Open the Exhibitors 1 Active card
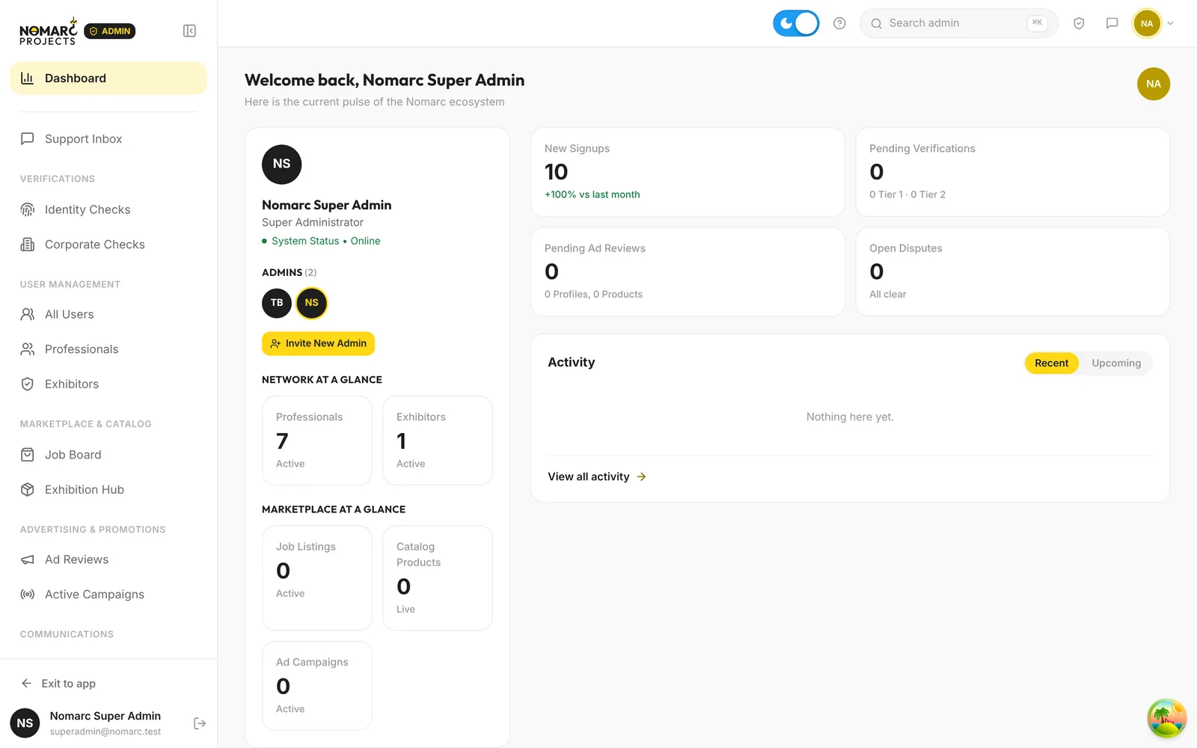Image resolution: width=1197 pixels, height=748 pixels. [438, 441]
